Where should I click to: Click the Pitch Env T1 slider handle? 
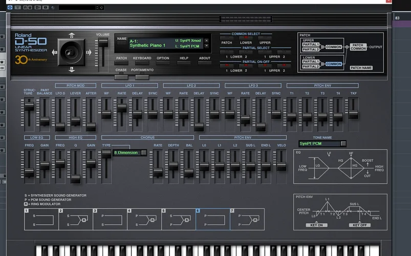pos(291,117)
